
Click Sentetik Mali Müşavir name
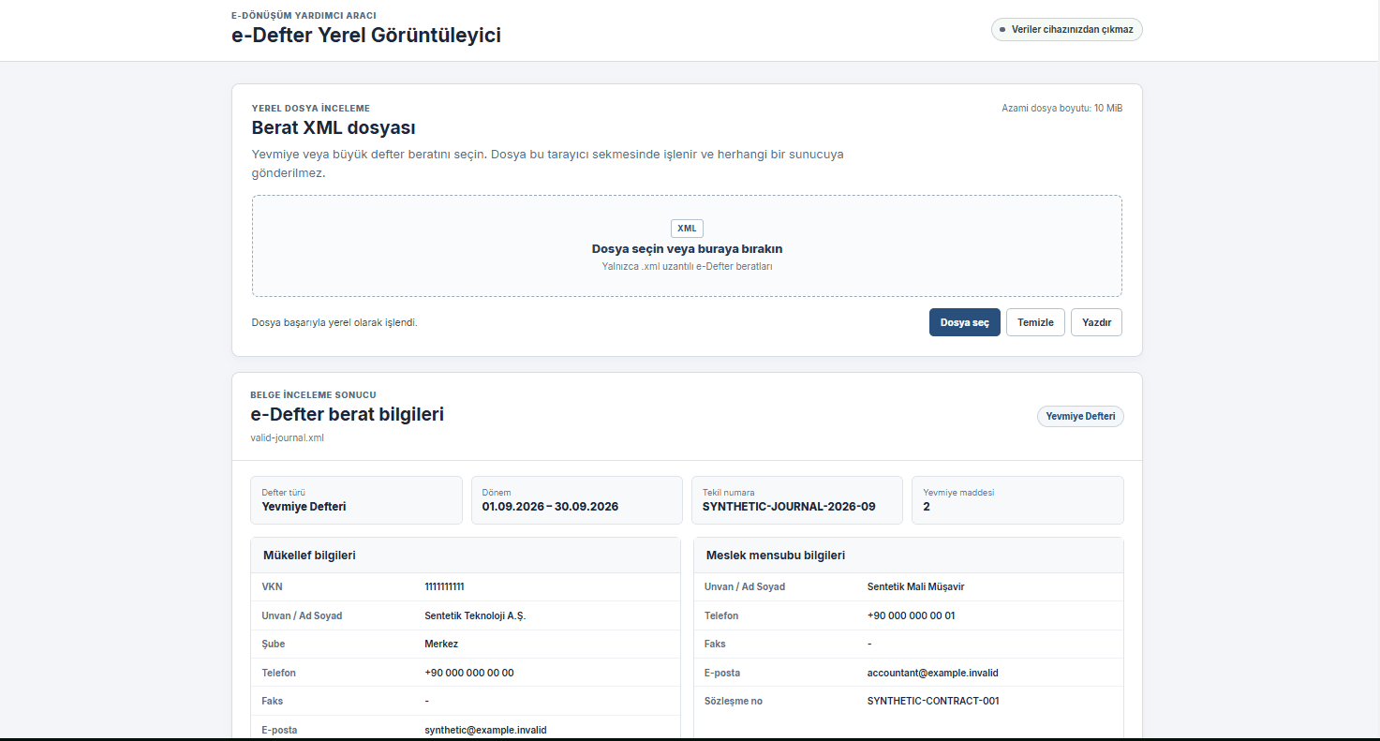pyautogui.click(x=916, y=587)
